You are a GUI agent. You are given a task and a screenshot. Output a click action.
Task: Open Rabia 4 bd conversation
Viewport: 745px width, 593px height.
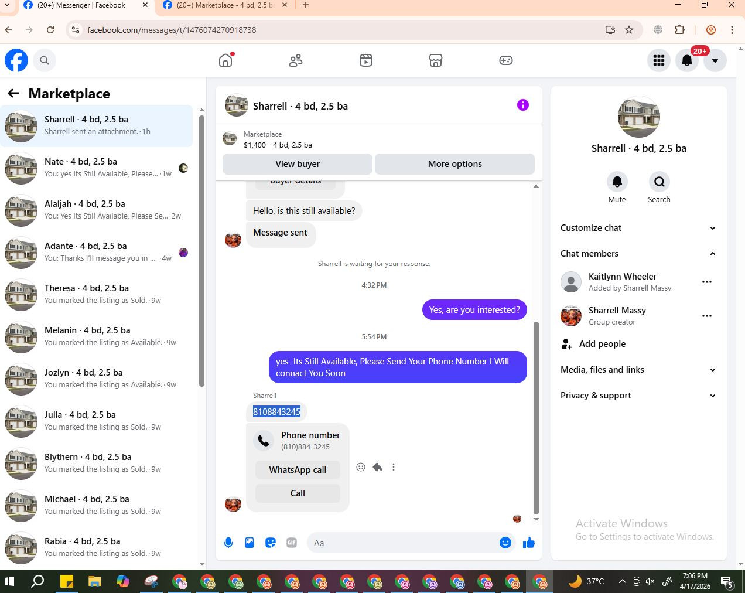(x=96, y=548)
